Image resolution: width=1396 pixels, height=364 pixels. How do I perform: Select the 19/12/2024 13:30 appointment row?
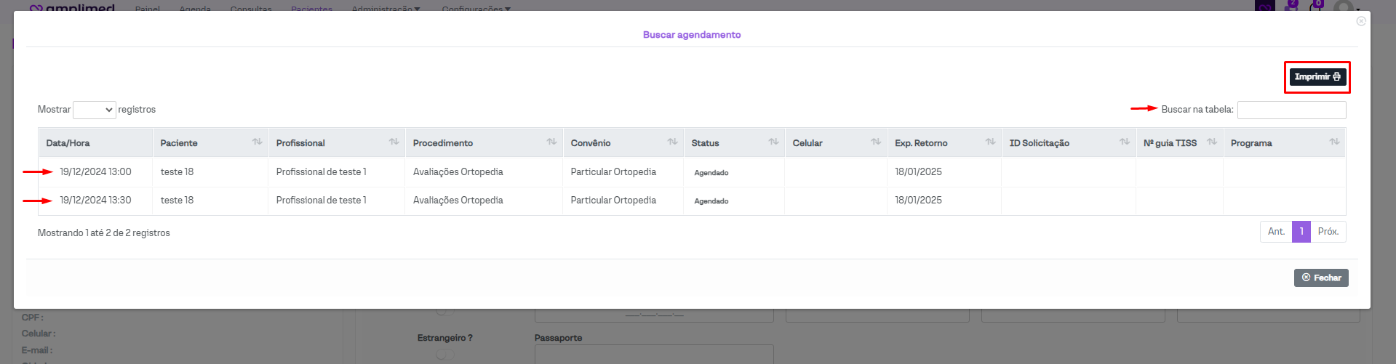pos(95,201)
